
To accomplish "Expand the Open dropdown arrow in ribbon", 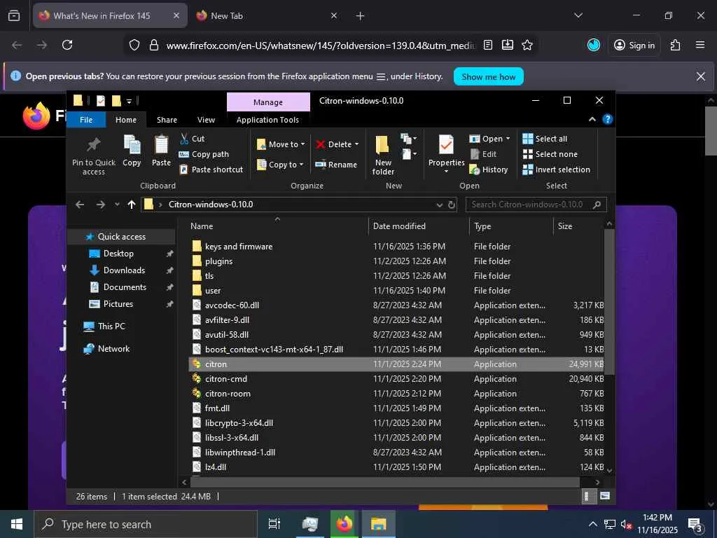I will [x=508, y=139].
